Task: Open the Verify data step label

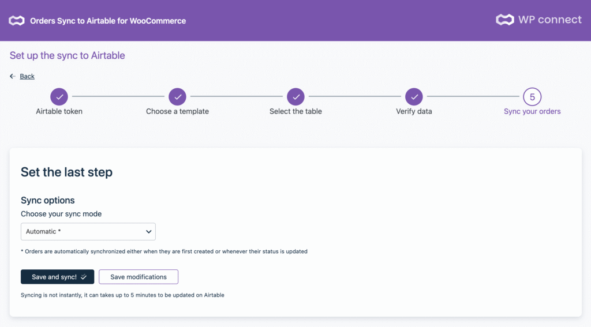Action: coord(414,111)
